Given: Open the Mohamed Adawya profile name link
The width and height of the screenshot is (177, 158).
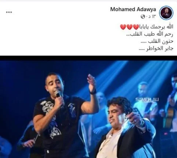Looking at the screenshot, I should tap(133, 10).
